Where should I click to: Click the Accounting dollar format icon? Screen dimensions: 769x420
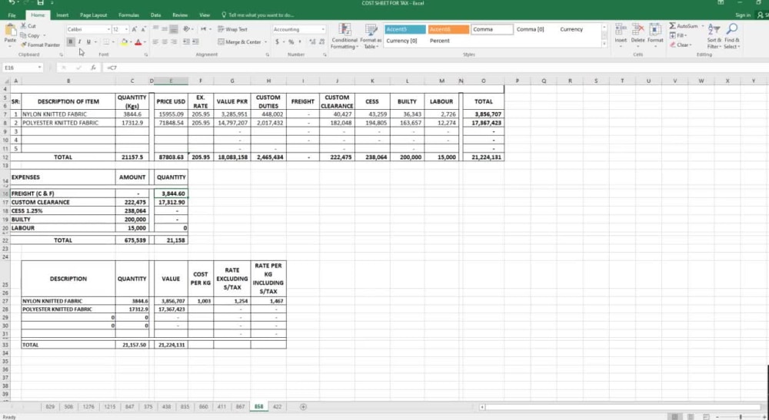[x=277, y=42]
